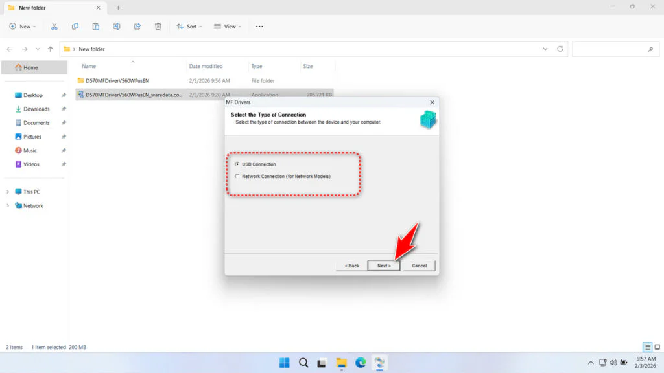Click the Paste icon in the toolbar
Screen dimensions: 664x373
coord(95,26)
